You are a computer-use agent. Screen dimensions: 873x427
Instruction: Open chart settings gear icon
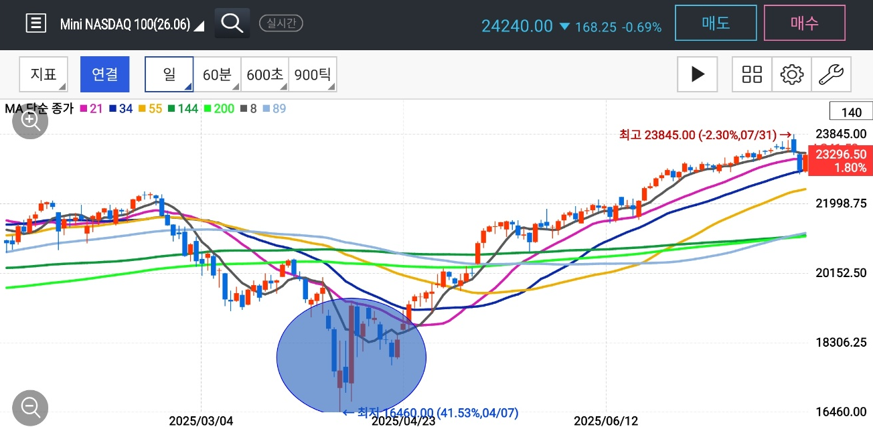point(792,74)
